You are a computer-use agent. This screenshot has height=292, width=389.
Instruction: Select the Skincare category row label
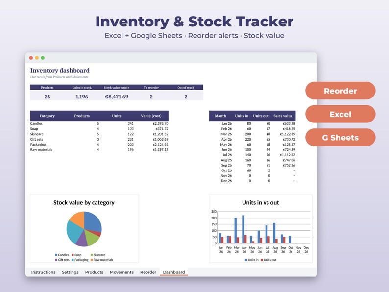(x=37, y=134)
